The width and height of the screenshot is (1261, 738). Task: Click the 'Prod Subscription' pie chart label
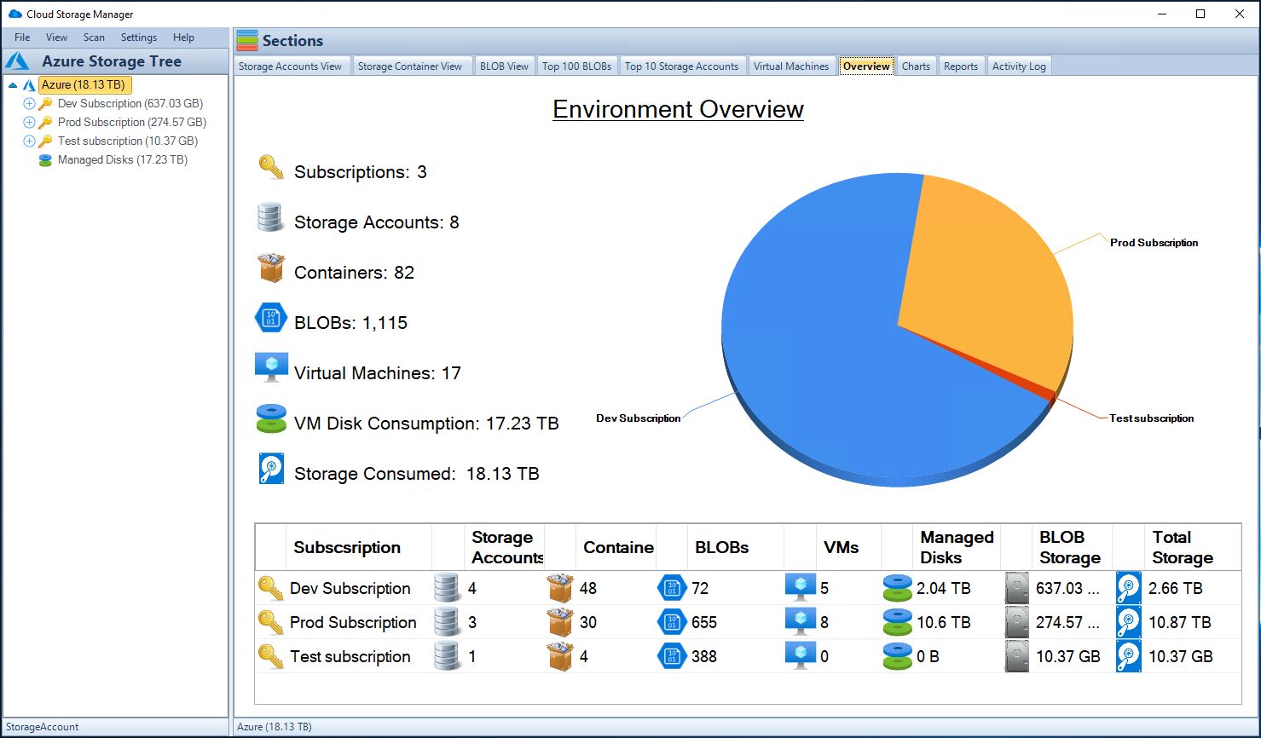pyautogui.click(x=1154, y=243)
